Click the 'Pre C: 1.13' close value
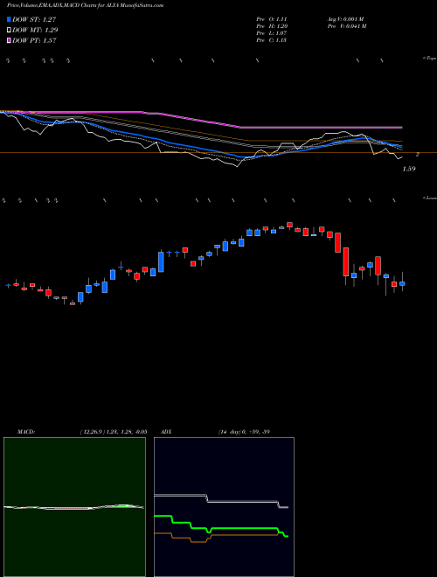The image size is (437, 577). 272,40
